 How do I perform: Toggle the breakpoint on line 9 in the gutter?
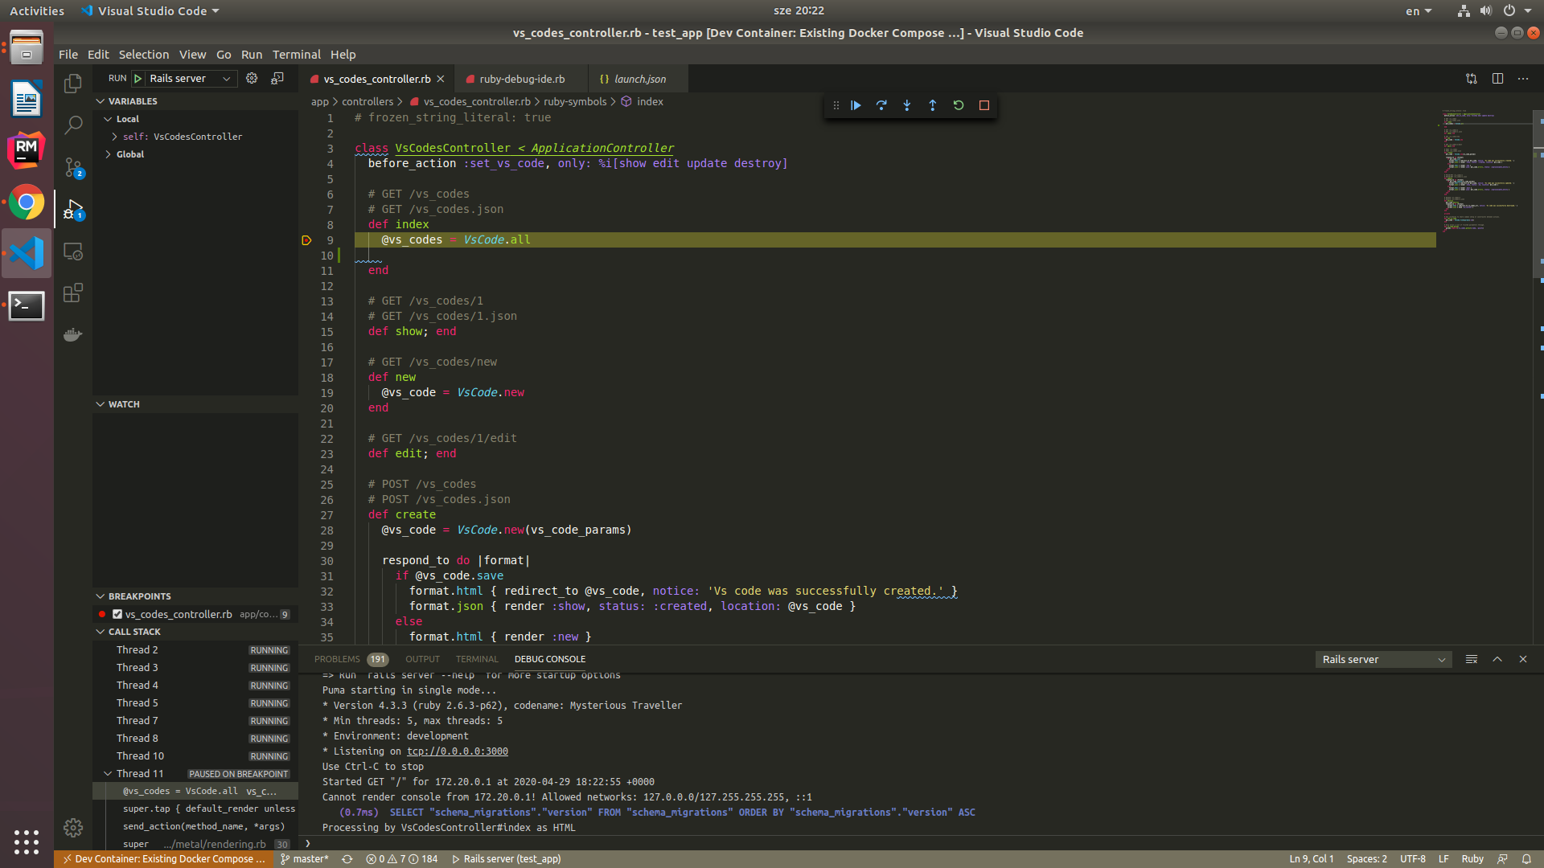pos(306,240)
